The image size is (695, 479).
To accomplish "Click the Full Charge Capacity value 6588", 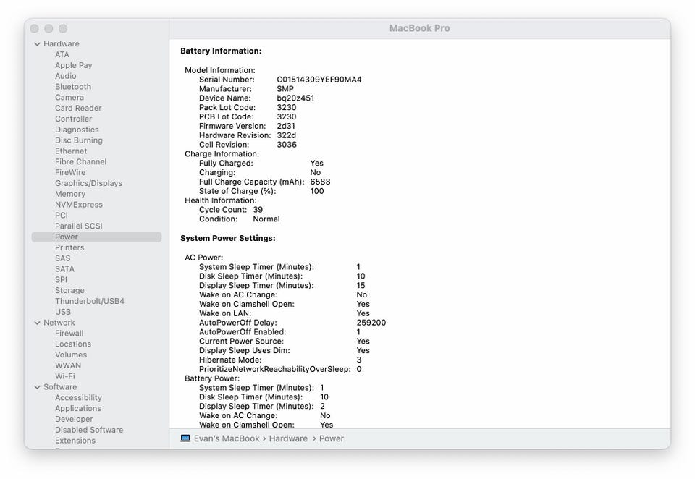I will (320, 182).
